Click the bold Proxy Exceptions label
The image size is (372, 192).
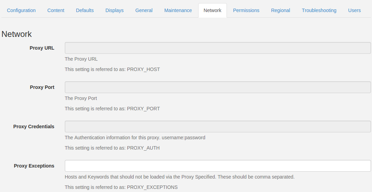click(34, 166)
